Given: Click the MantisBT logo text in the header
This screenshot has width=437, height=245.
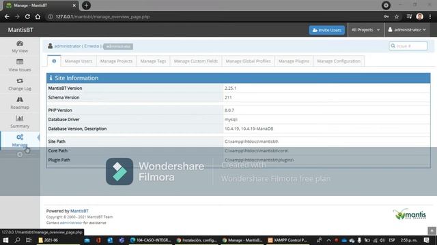Looking at the screenshot, I should (20, 30).
